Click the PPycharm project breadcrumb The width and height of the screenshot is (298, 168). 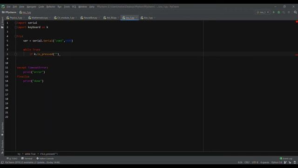9,12
